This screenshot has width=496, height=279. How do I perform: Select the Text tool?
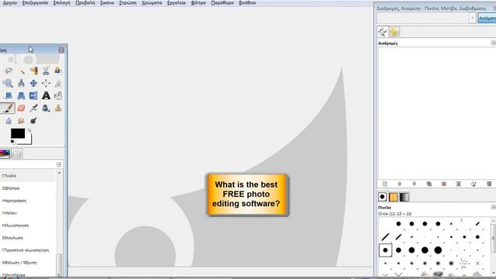pos(46,95)
